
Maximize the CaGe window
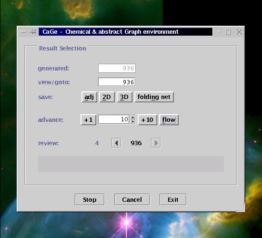click(228, 32)
